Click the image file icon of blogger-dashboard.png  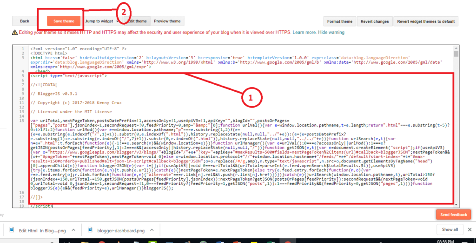(90, 229)
